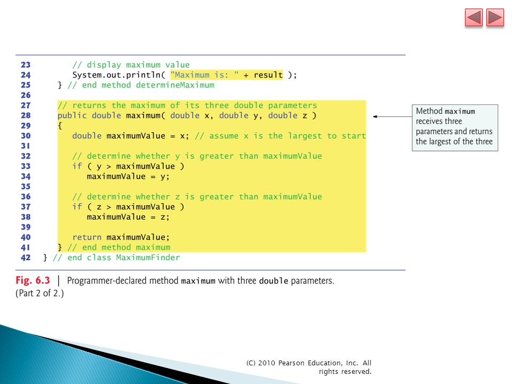Click "maximumValue = y;" assignment

coord(128,177)
